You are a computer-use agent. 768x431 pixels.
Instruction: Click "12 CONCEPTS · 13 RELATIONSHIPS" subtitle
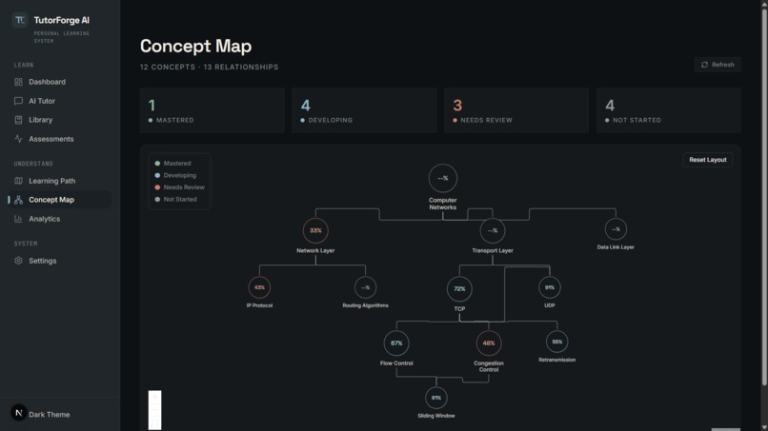tap(209, 67)
